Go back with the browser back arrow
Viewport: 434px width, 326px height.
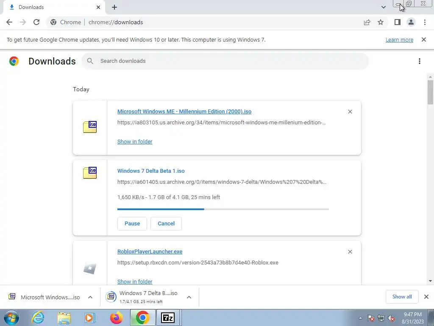tap(9, 22)
